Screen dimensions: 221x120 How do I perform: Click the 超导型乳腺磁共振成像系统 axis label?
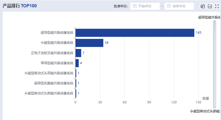54,83
